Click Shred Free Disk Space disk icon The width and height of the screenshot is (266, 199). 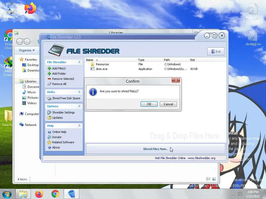click(49, 98)
